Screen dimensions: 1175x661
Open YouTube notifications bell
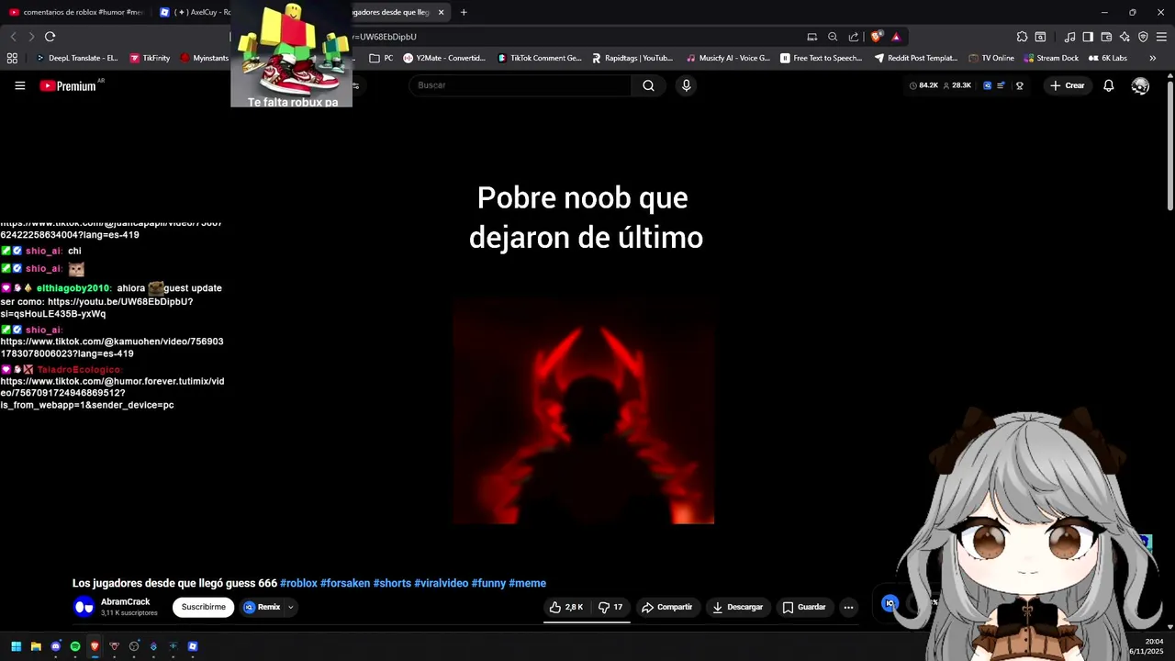pos(1108,85)
